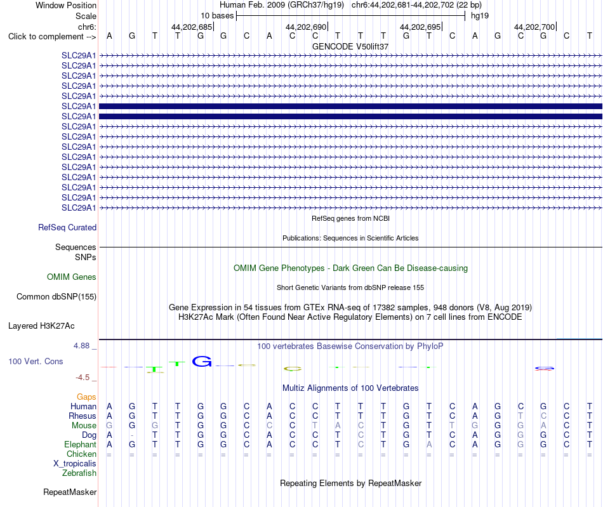The height and width of the screenshot is (507, 603).
Task: Click the Scale track label
Action: click(86, 16)
